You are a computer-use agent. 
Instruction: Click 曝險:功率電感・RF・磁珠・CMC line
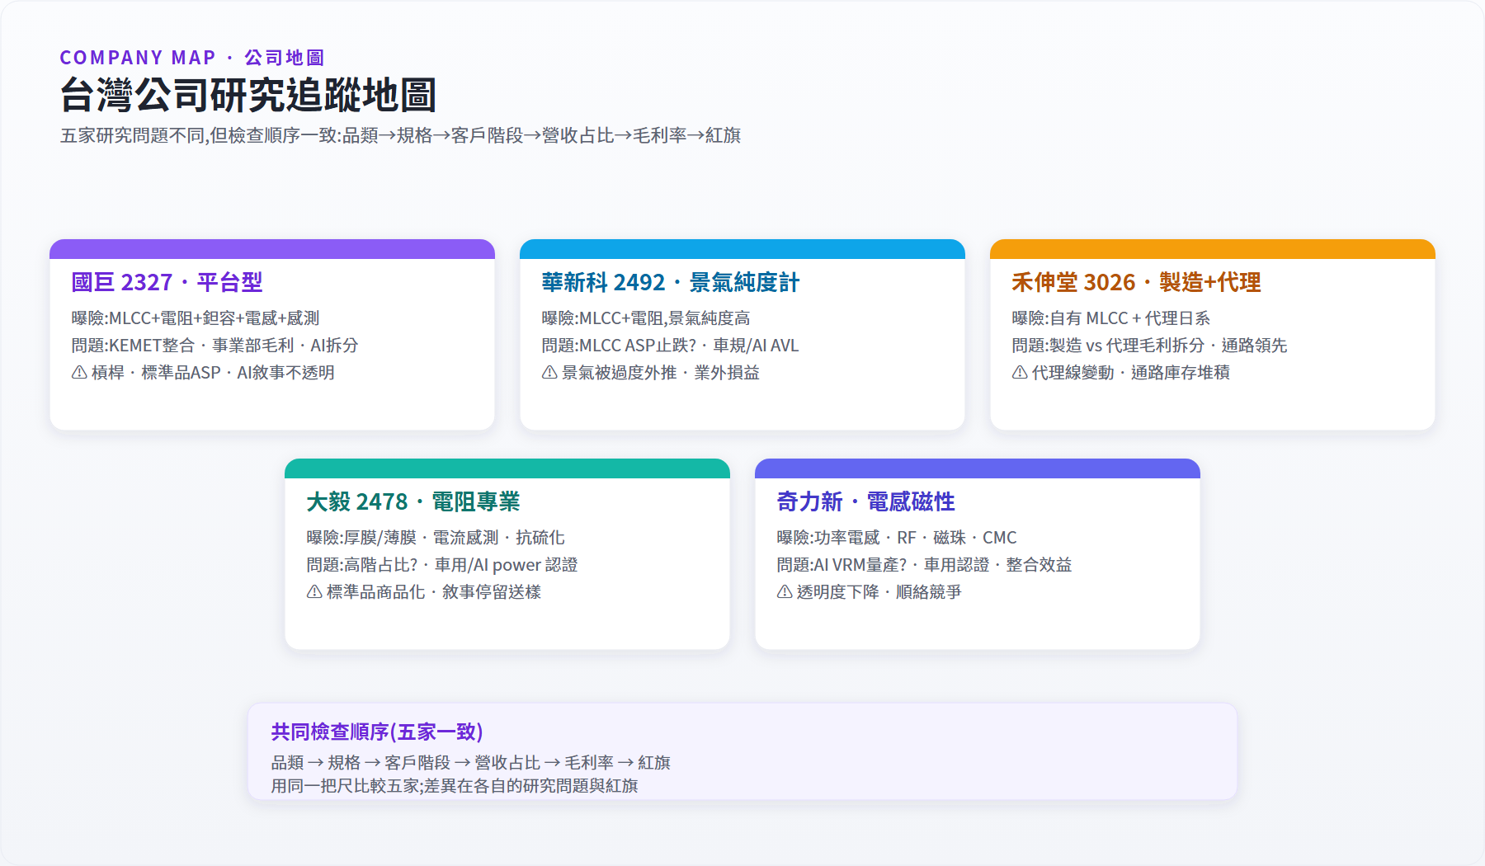(897, 538)
